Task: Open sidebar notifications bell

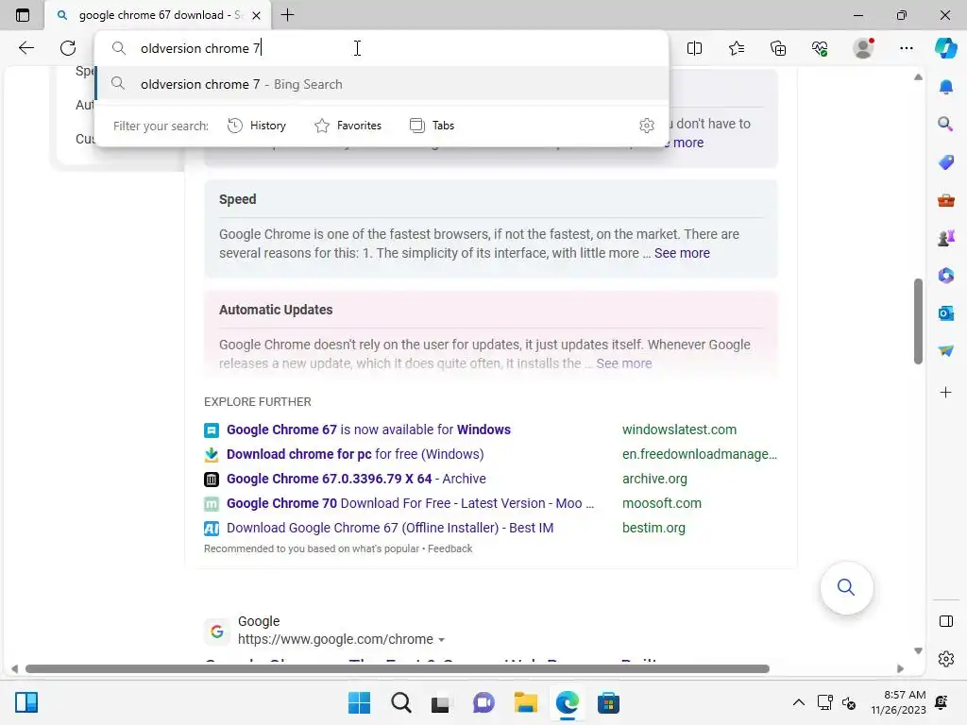Action: (946, 87)
